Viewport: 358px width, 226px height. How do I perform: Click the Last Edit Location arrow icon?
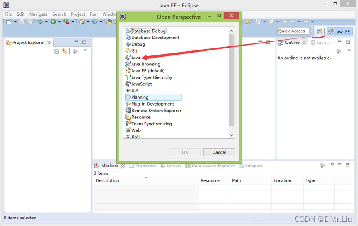coord(284,22)
